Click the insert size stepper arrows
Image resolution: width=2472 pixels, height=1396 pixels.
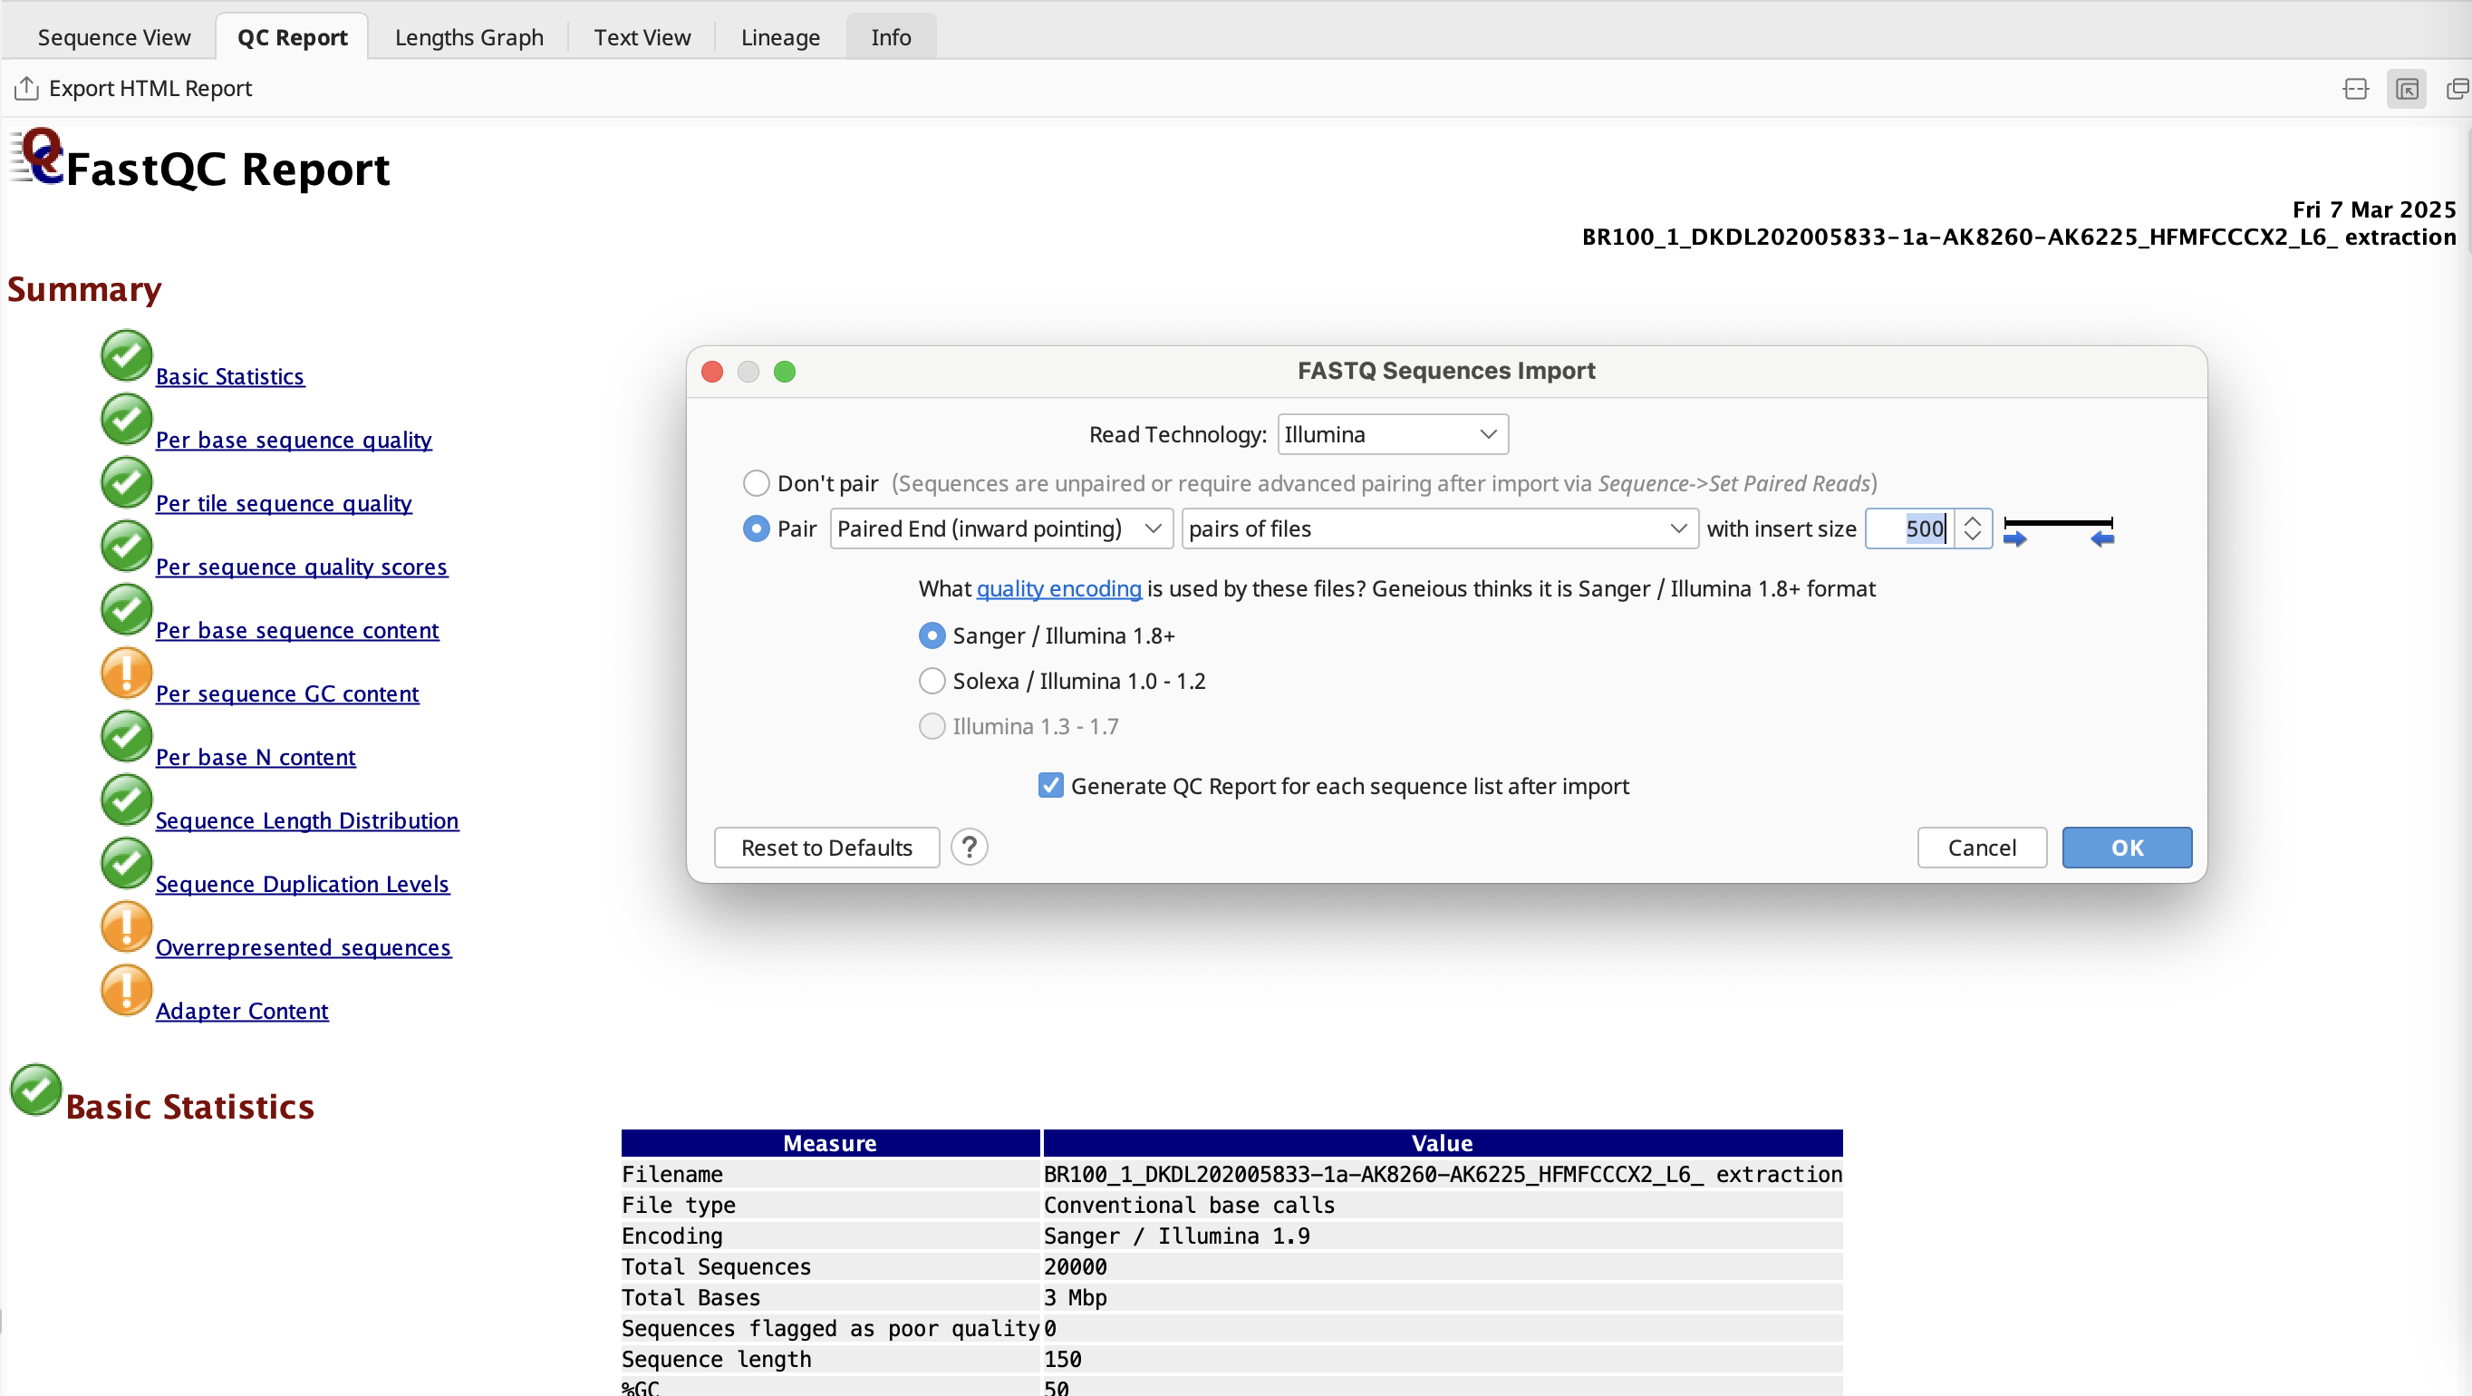point(1972,528)
